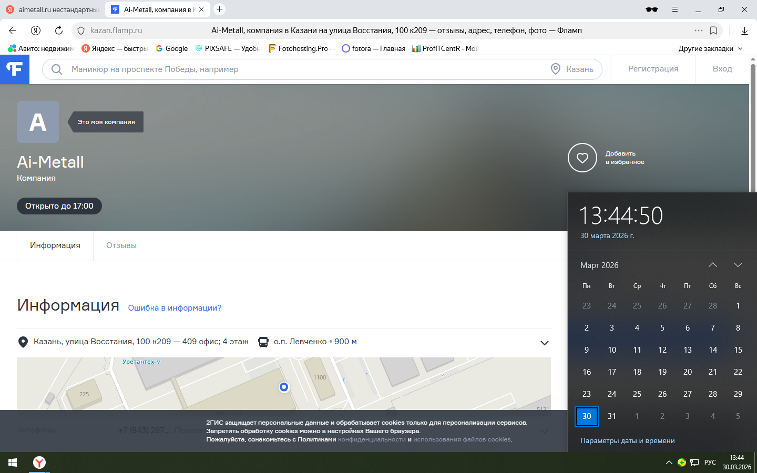757x473 pixels.
Task: Click the location pin icon next to Казань
Action: point(556,69)
